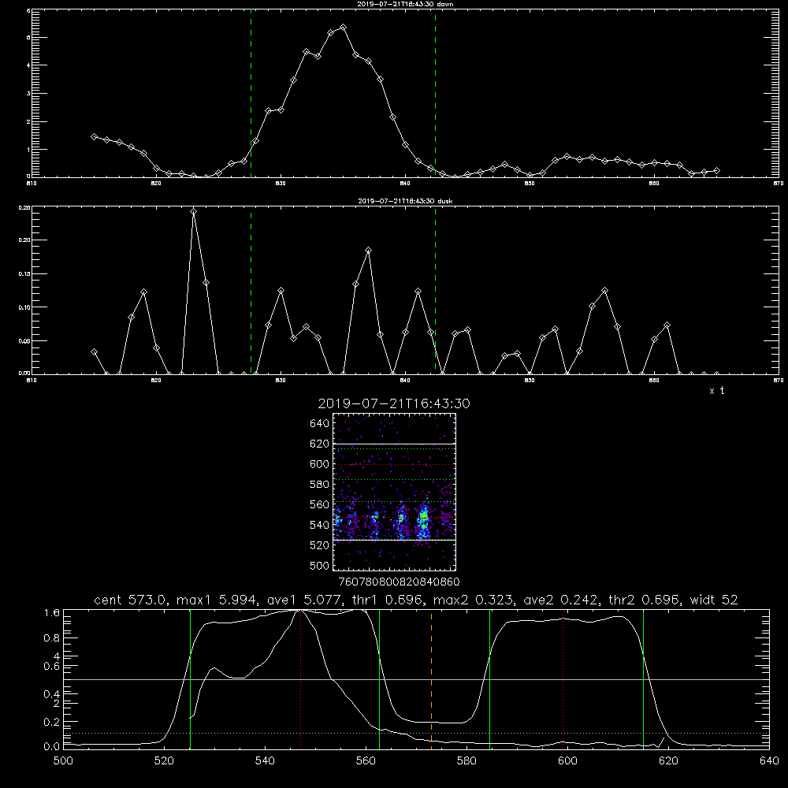
Task: Click the left green dashed line in dawn plot
Action: pyautogui.click(x=251, y=93)
